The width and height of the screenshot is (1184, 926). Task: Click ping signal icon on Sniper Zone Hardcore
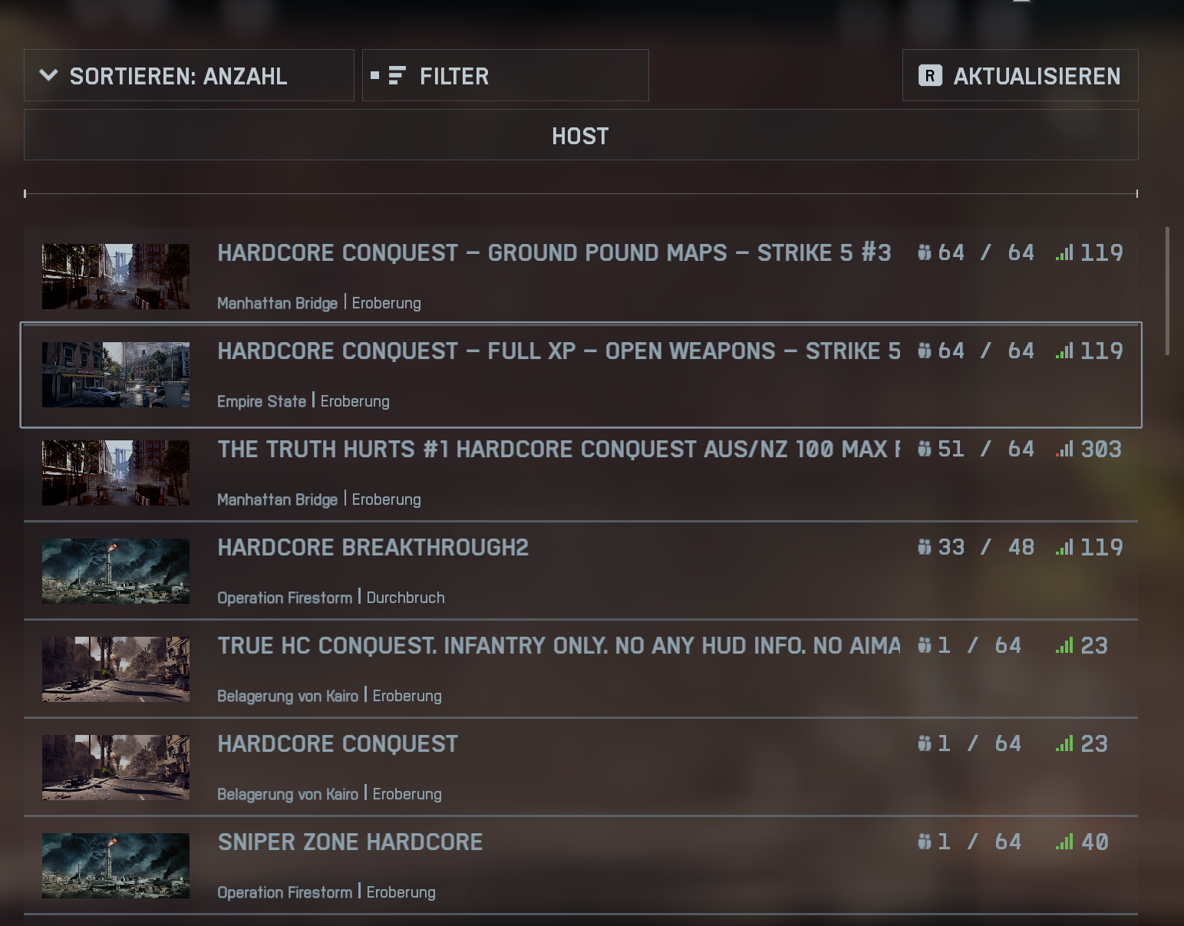tap(1064, 842)
